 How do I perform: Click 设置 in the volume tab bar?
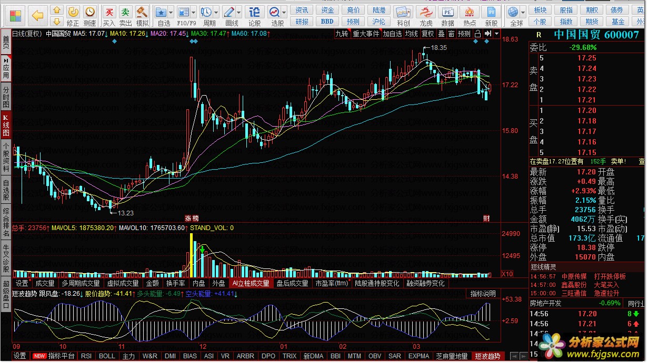pyautogui.click(x=22, y=283)
